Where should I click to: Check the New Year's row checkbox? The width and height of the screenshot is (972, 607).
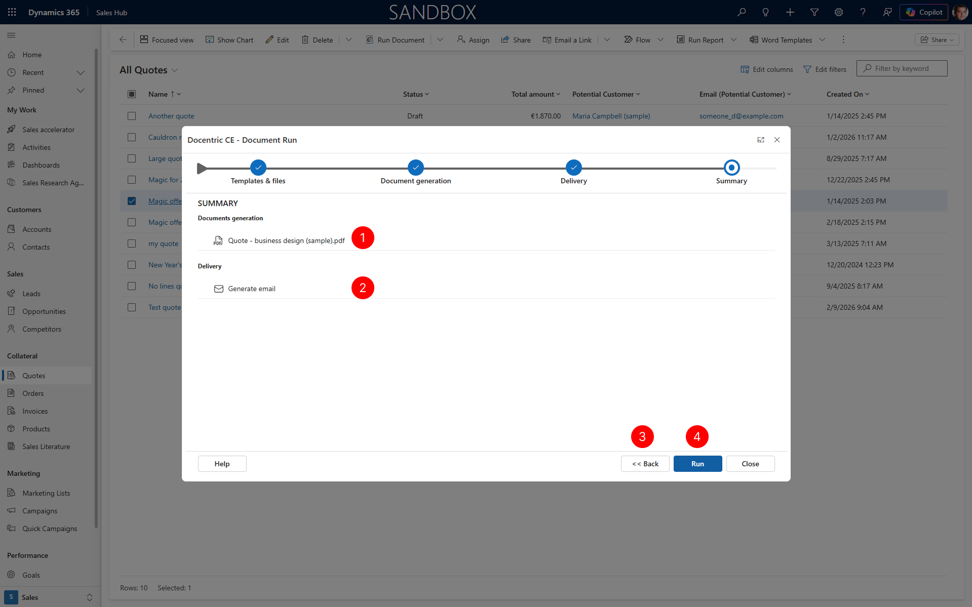132,265
